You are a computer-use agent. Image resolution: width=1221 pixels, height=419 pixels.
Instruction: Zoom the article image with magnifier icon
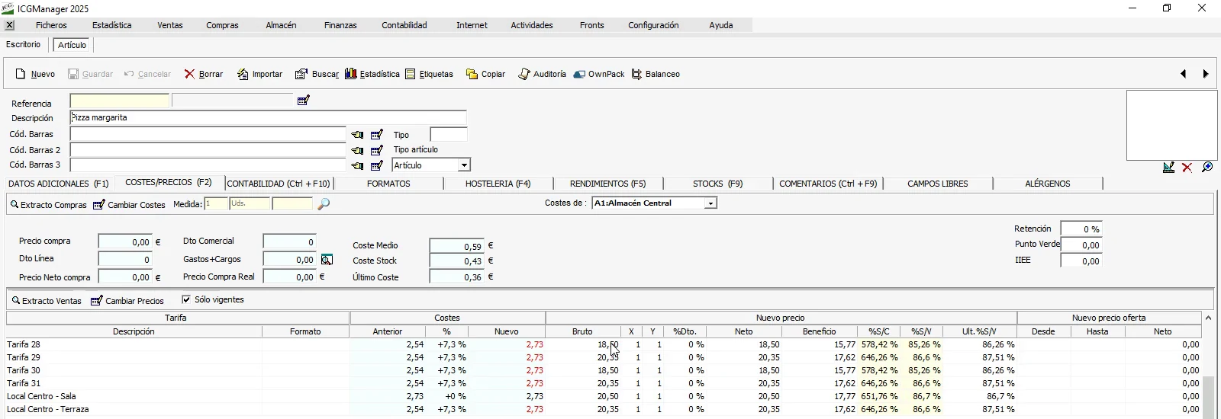pos(1207,167)
